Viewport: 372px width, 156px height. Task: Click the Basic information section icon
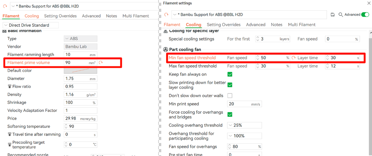[5, 31]
